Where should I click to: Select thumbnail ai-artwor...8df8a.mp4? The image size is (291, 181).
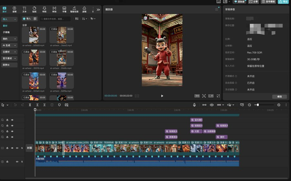(62, 81)
